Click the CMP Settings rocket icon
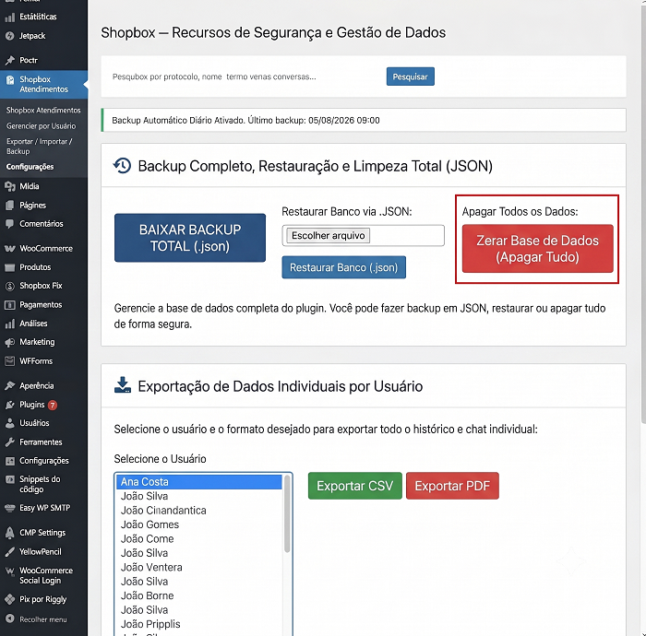 10,533
